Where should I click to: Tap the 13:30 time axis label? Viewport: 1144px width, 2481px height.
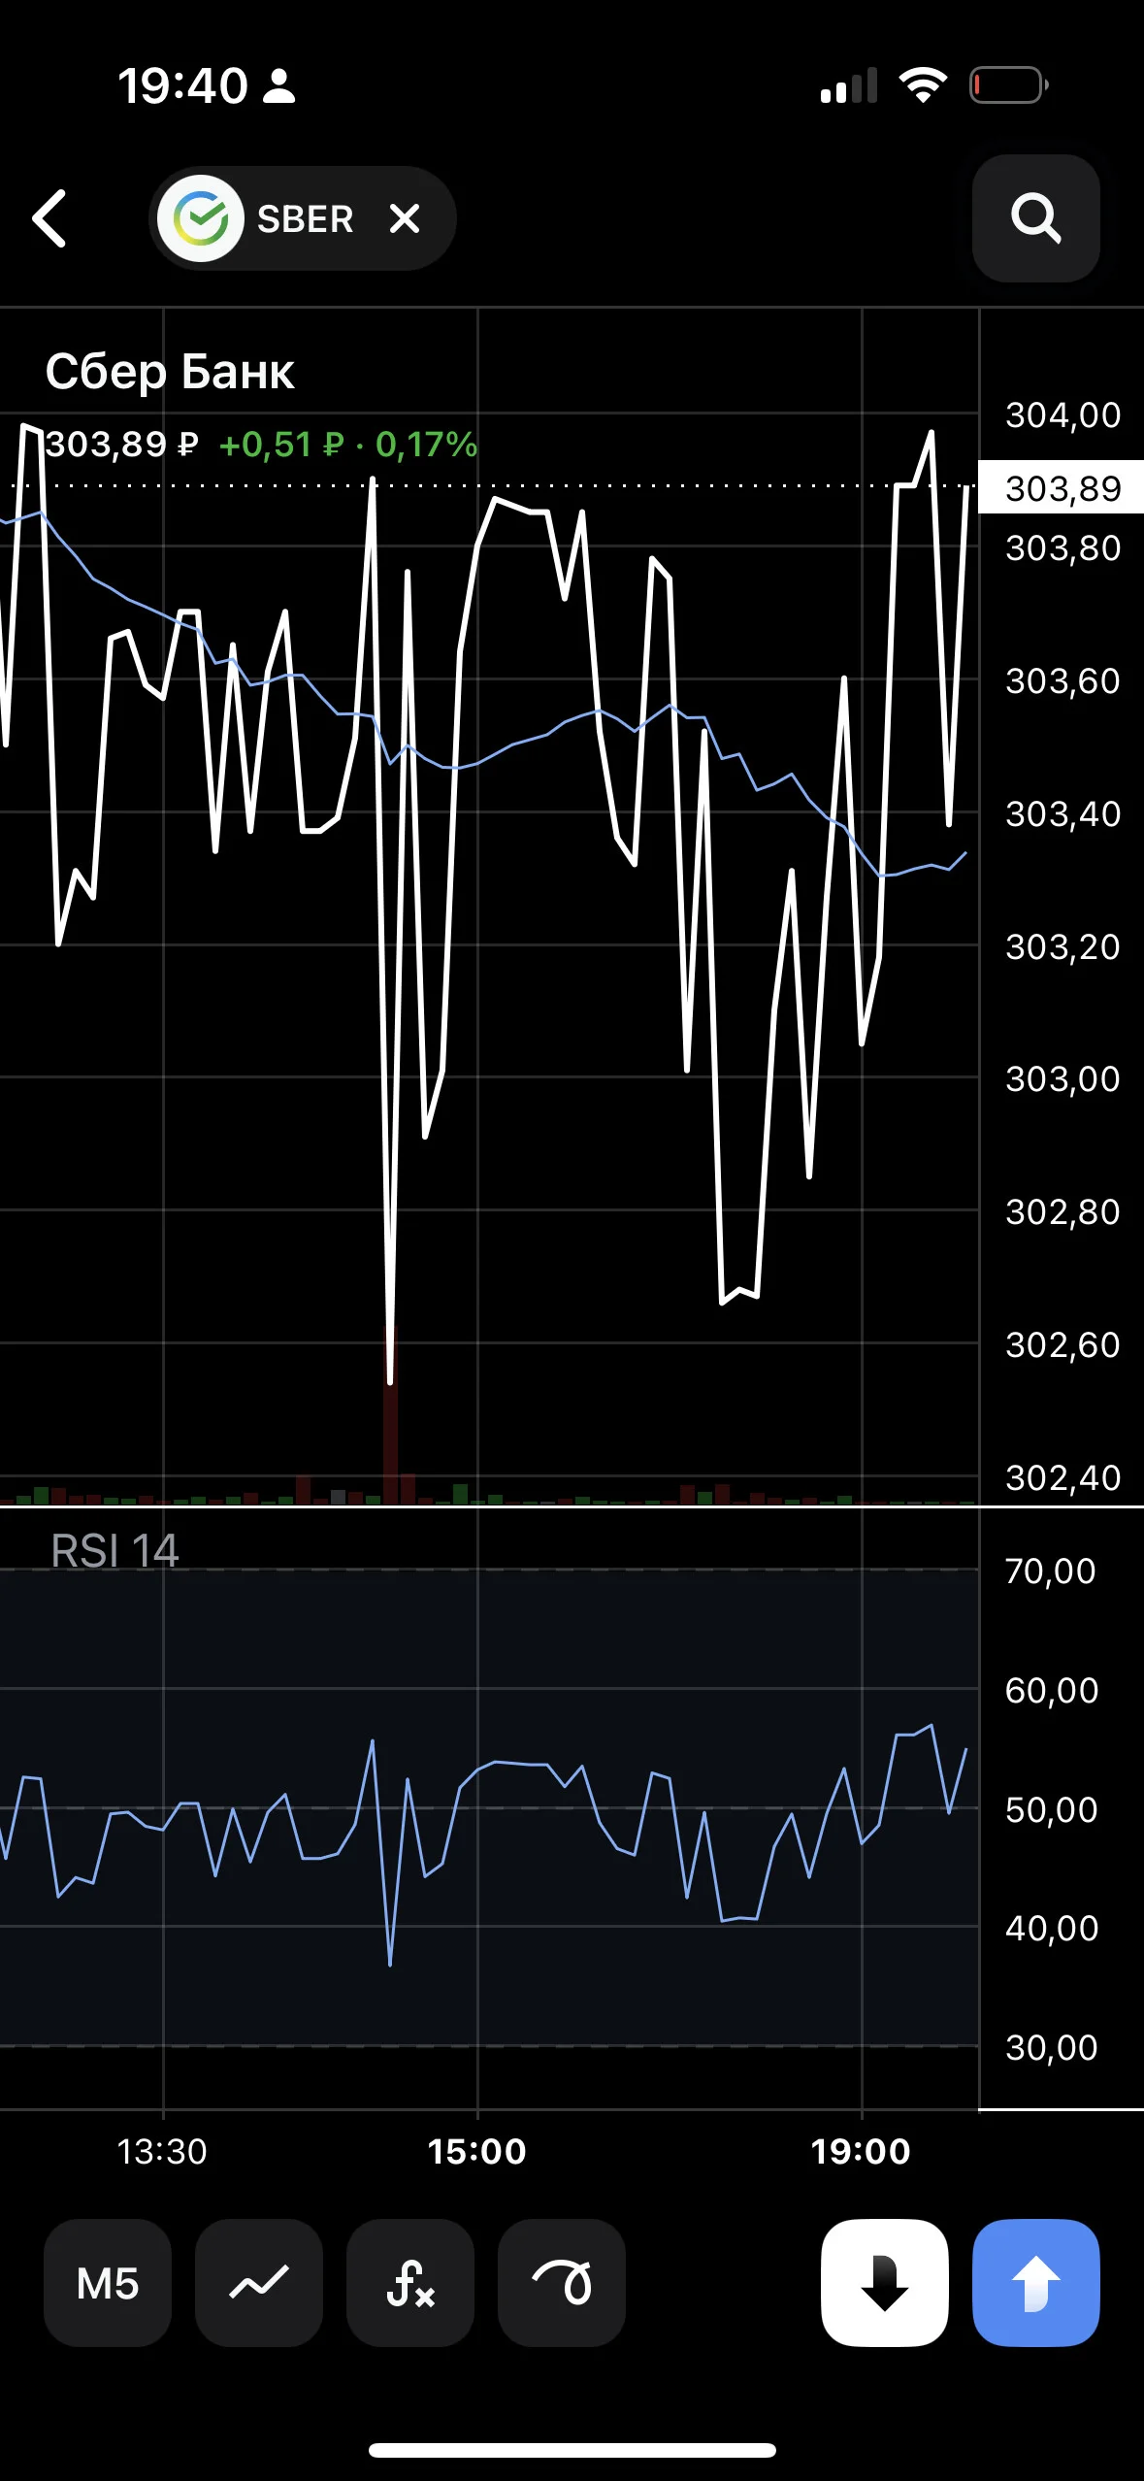click(x=162, y=2151)
